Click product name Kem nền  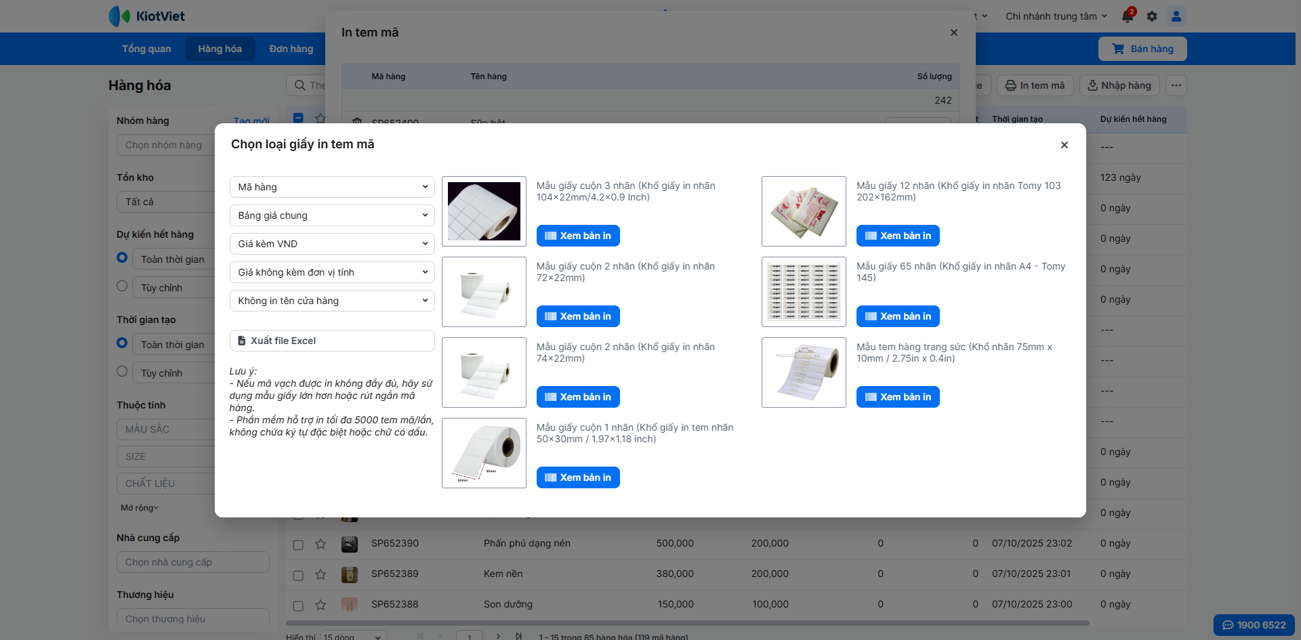(x=503, y=574)
